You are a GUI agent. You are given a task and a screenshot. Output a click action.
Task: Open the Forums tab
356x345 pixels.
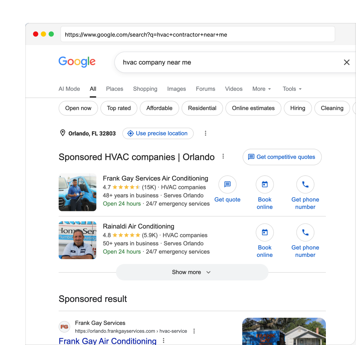pyautogui.click(x=205, y=89)
